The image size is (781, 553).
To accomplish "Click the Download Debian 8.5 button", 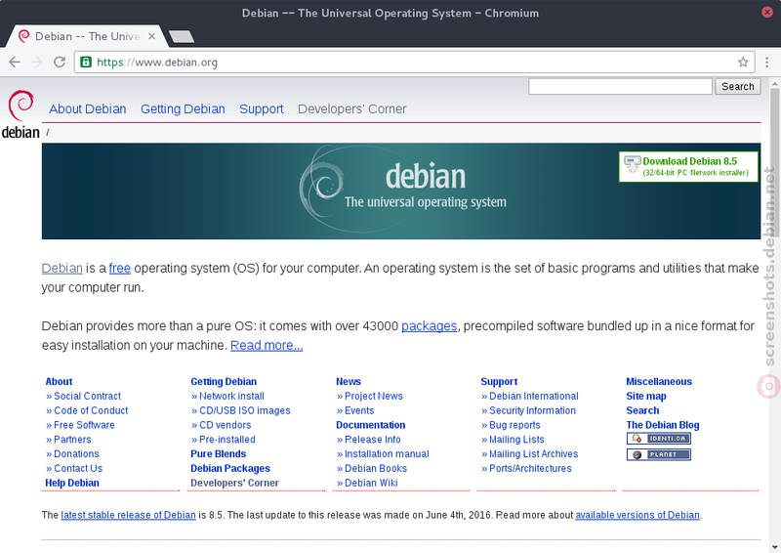I will (x=688, y=166).
